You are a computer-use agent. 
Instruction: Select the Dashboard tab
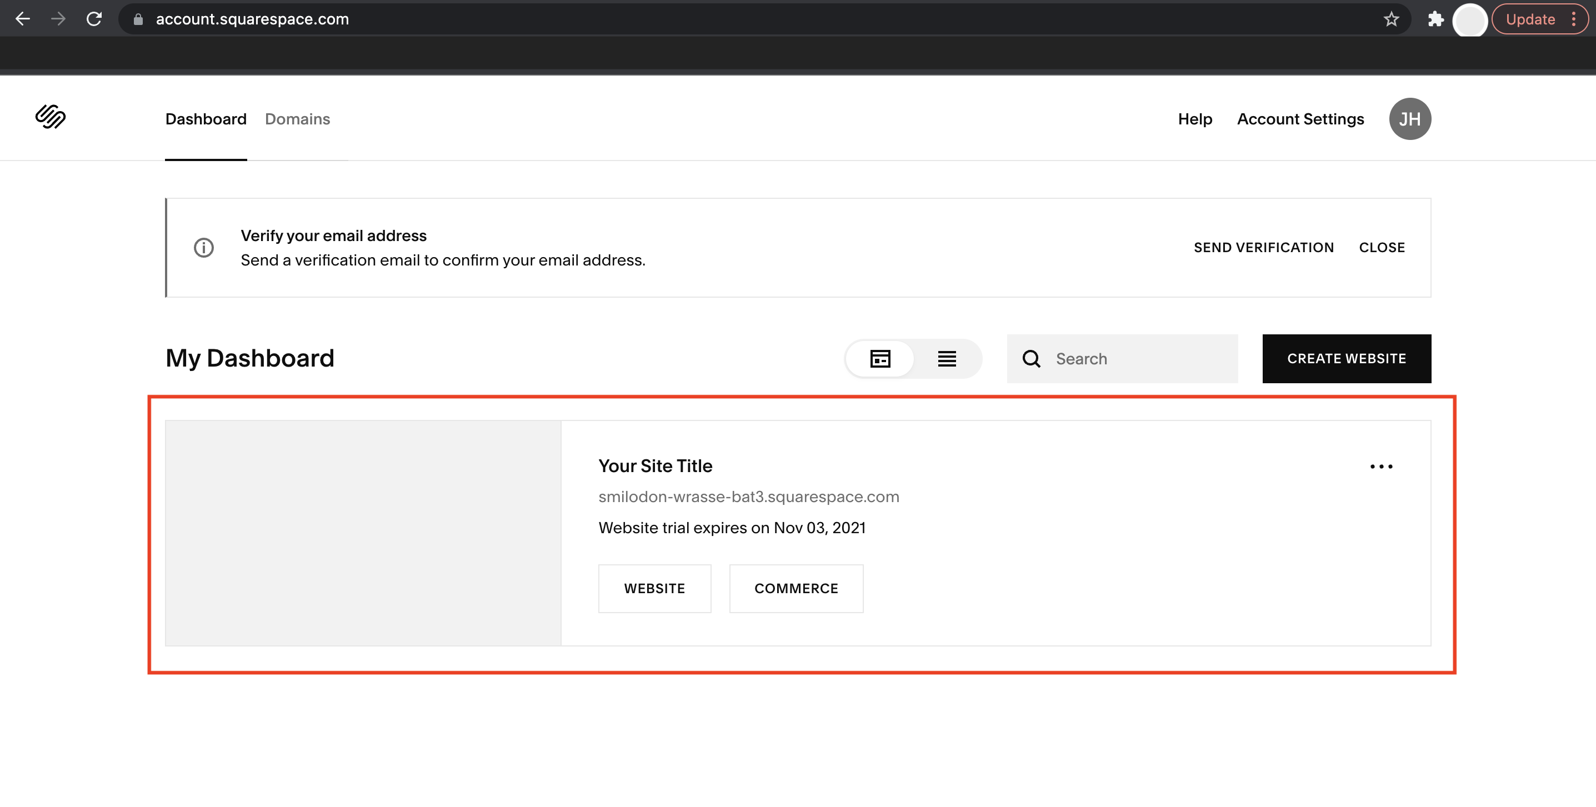(206, 118)
